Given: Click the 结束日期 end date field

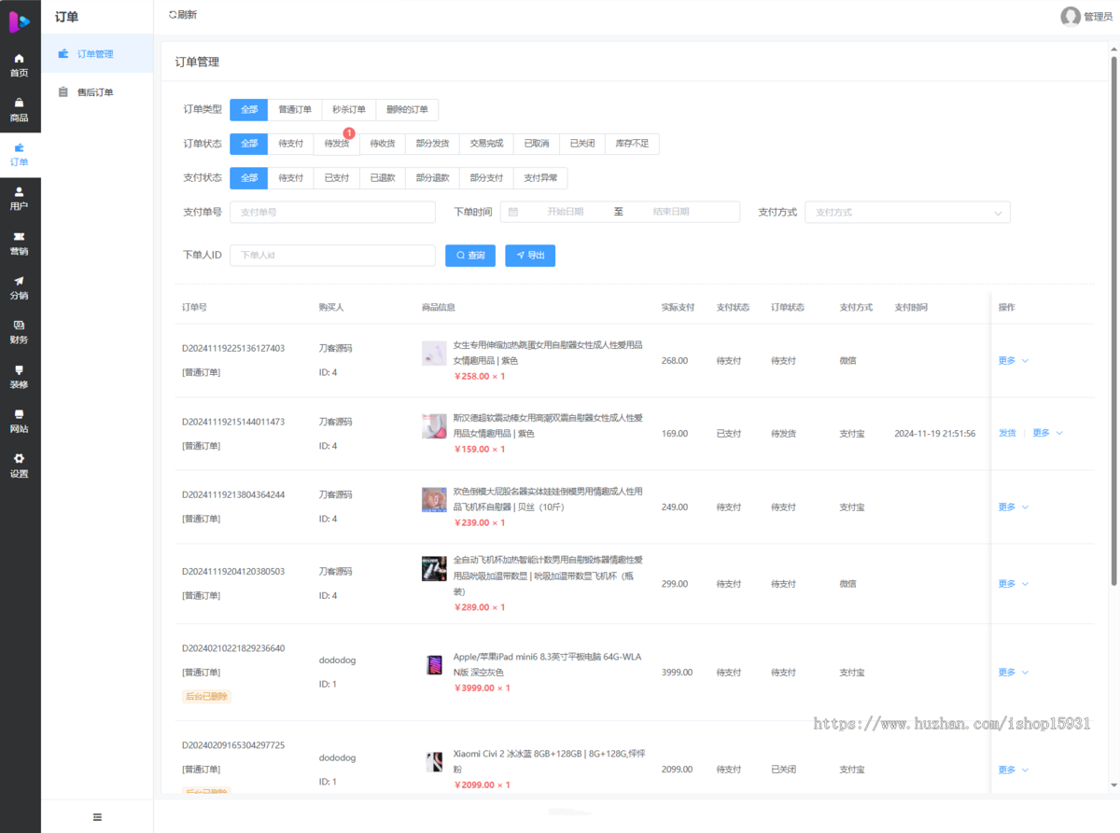Looking at the screenshot, I should pyautogui.click(x=671, y=212).
